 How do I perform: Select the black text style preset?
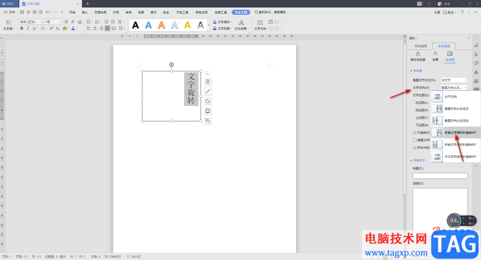[136, 25]
